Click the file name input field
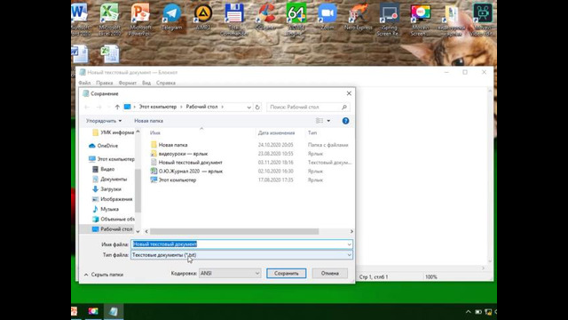 [241, 244]
